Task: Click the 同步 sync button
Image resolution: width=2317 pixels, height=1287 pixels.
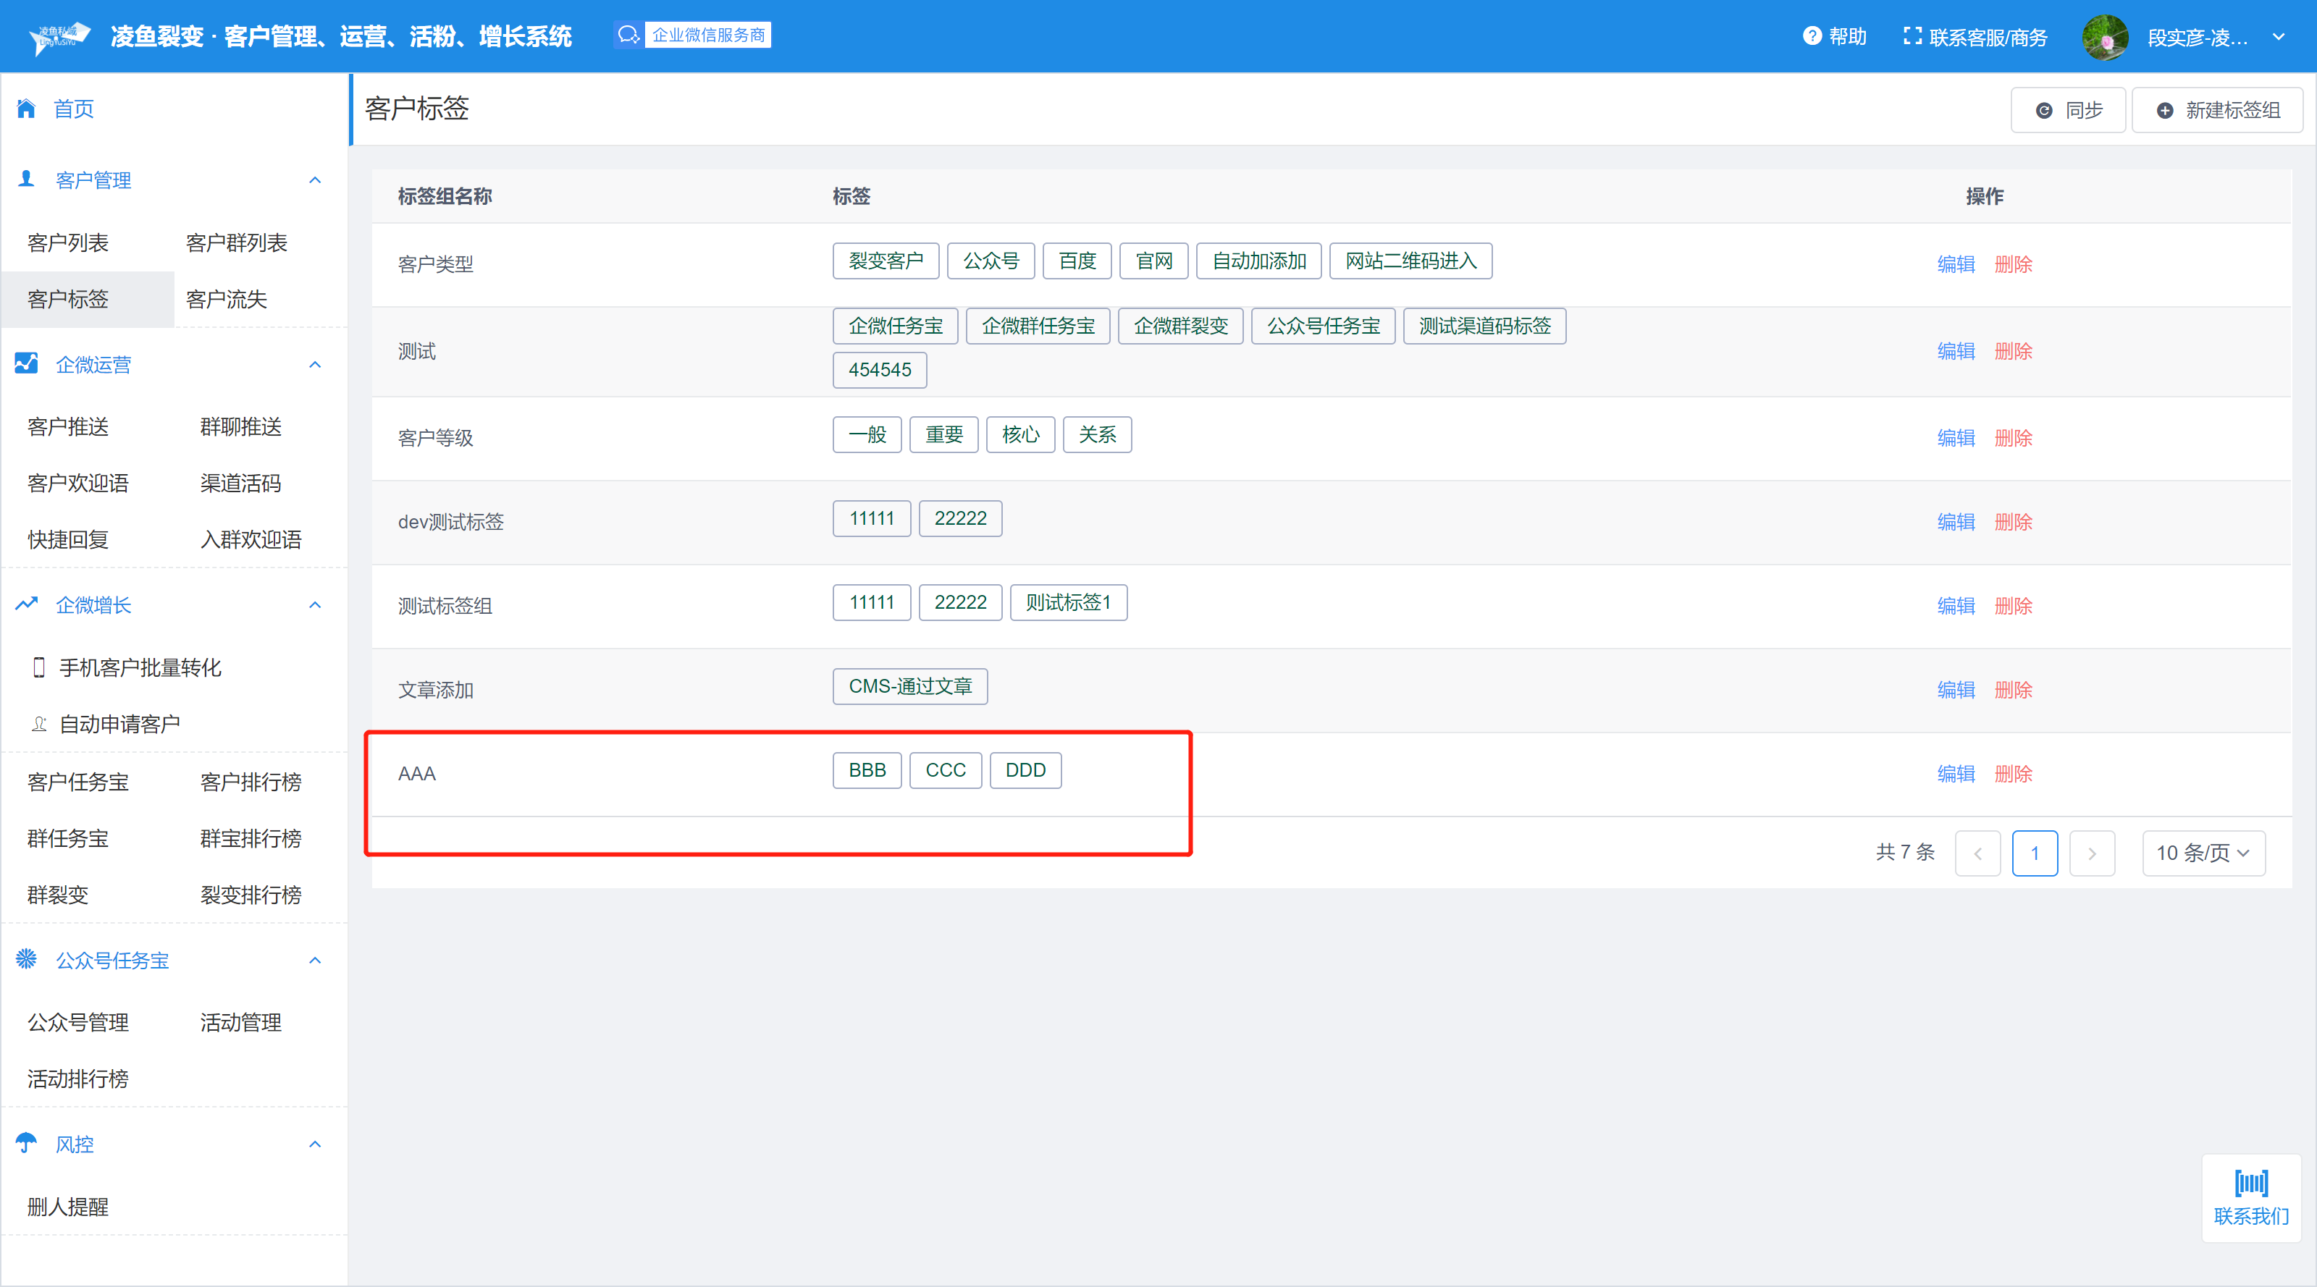Action: (2068, 110)
